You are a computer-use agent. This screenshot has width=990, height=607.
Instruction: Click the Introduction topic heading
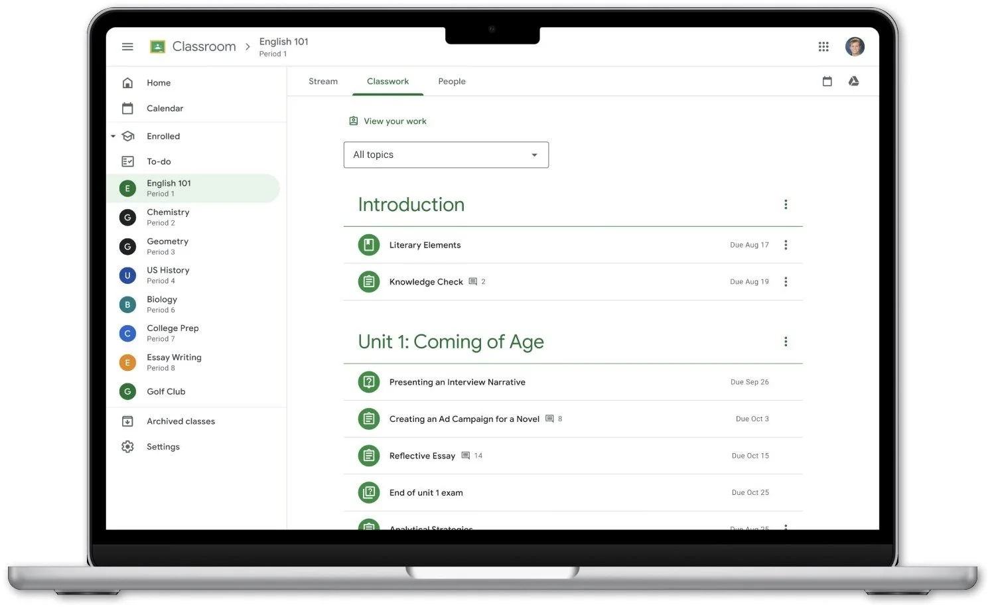pos(411,204)
